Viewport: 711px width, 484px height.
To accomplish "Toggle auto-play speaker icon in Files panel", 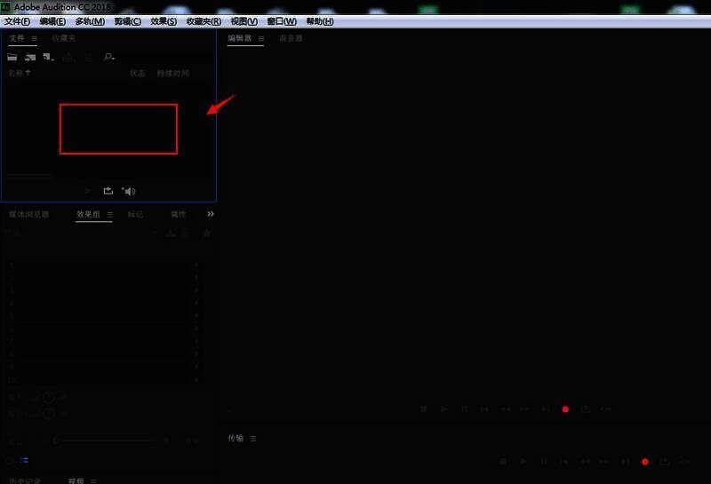I will point(129,191).
